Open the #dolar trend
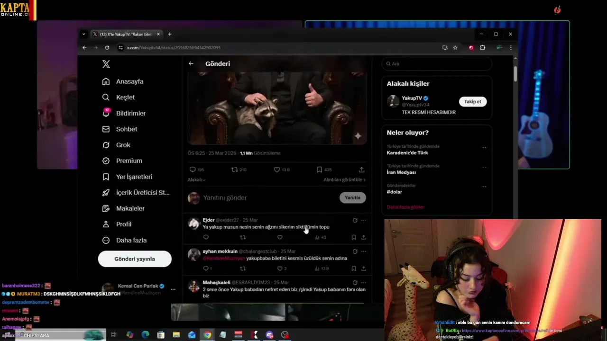Screen dimensions: 607x341 point(394,192)
